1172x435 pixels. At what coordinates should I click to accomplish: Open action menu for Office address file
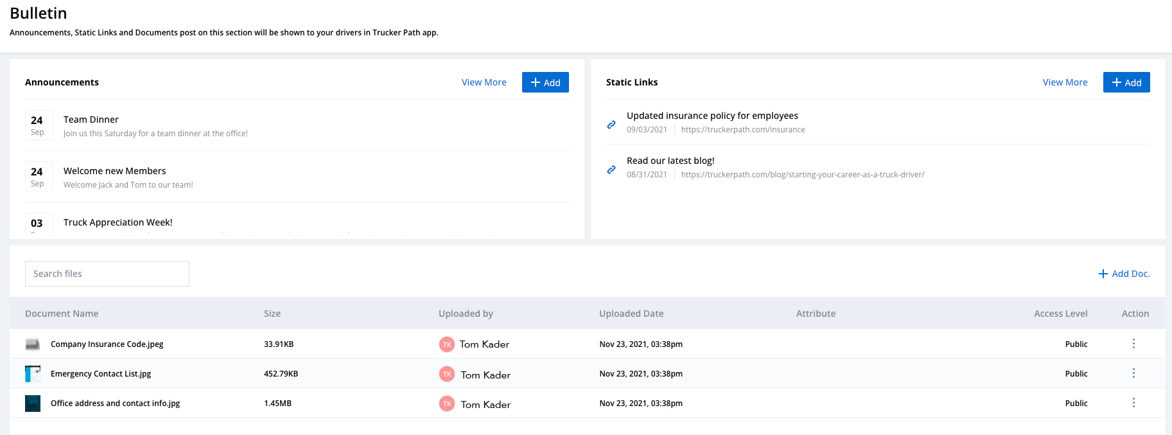1133,403
